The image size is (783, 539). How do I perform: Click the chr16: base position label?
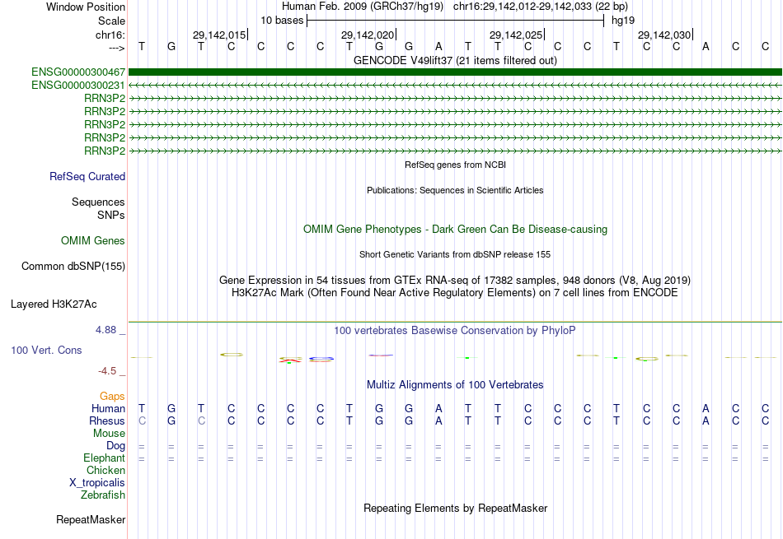(110, 35)
